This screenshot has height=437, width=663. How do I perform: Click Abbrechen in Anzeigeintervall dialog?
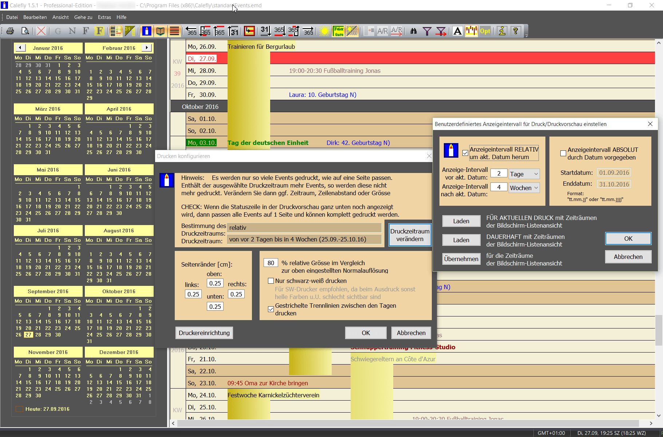tap(628, 257)
